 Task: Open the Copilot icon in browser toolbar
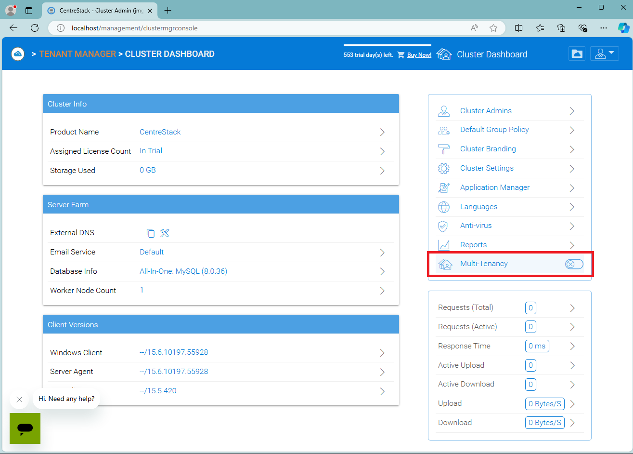[x=623, y=28]
